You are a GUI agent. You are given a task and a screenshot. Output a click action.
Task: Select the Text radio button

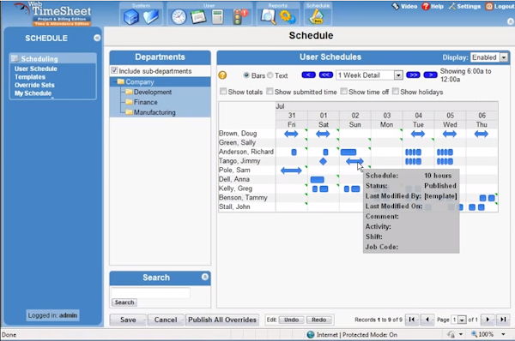pyautogui.click(x=270, y=75)
